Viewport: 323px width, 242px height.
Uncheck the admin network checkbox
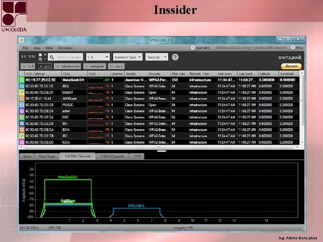22,111
